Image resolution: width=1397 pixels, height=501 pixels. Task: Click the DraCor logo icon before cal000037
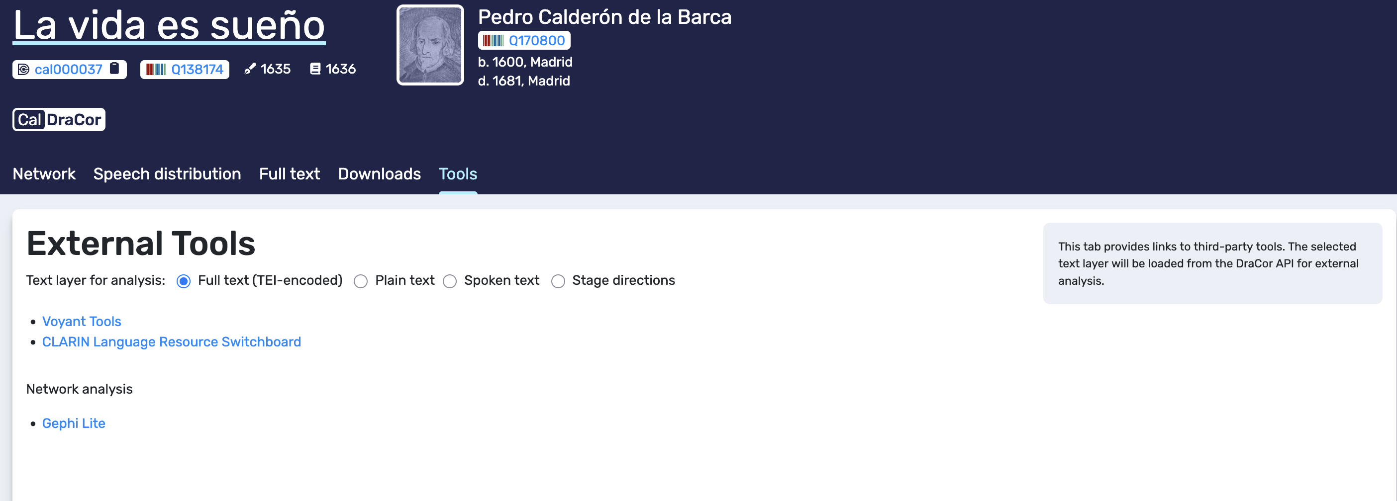tap(23, 69)
